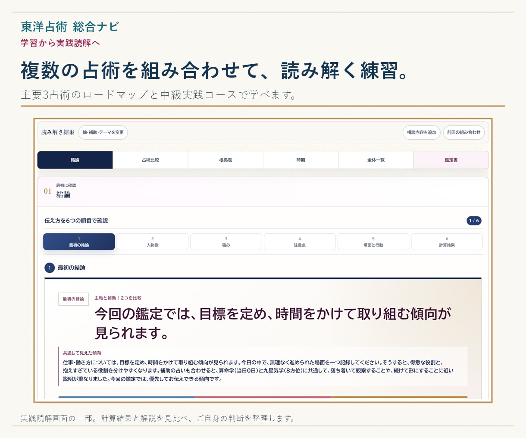Click the 前回の組み合わせ button
The width and height of the screenshot is (526, 438).
coord(463,132)
